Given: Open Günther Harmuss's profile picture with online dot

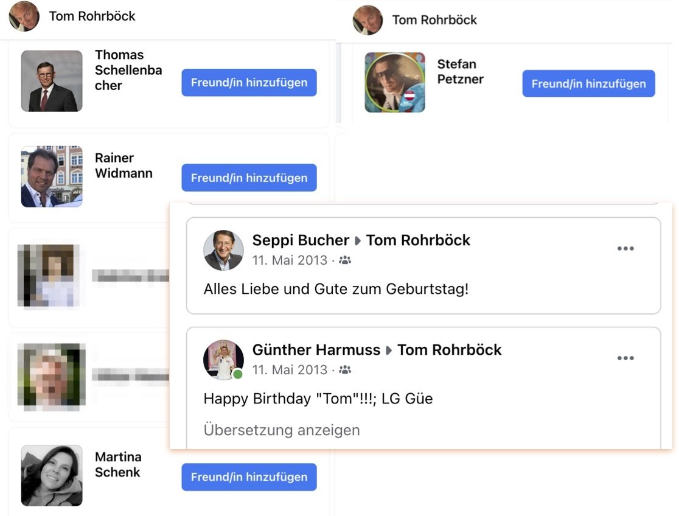Looking at the screenshot, I should 223,360.
